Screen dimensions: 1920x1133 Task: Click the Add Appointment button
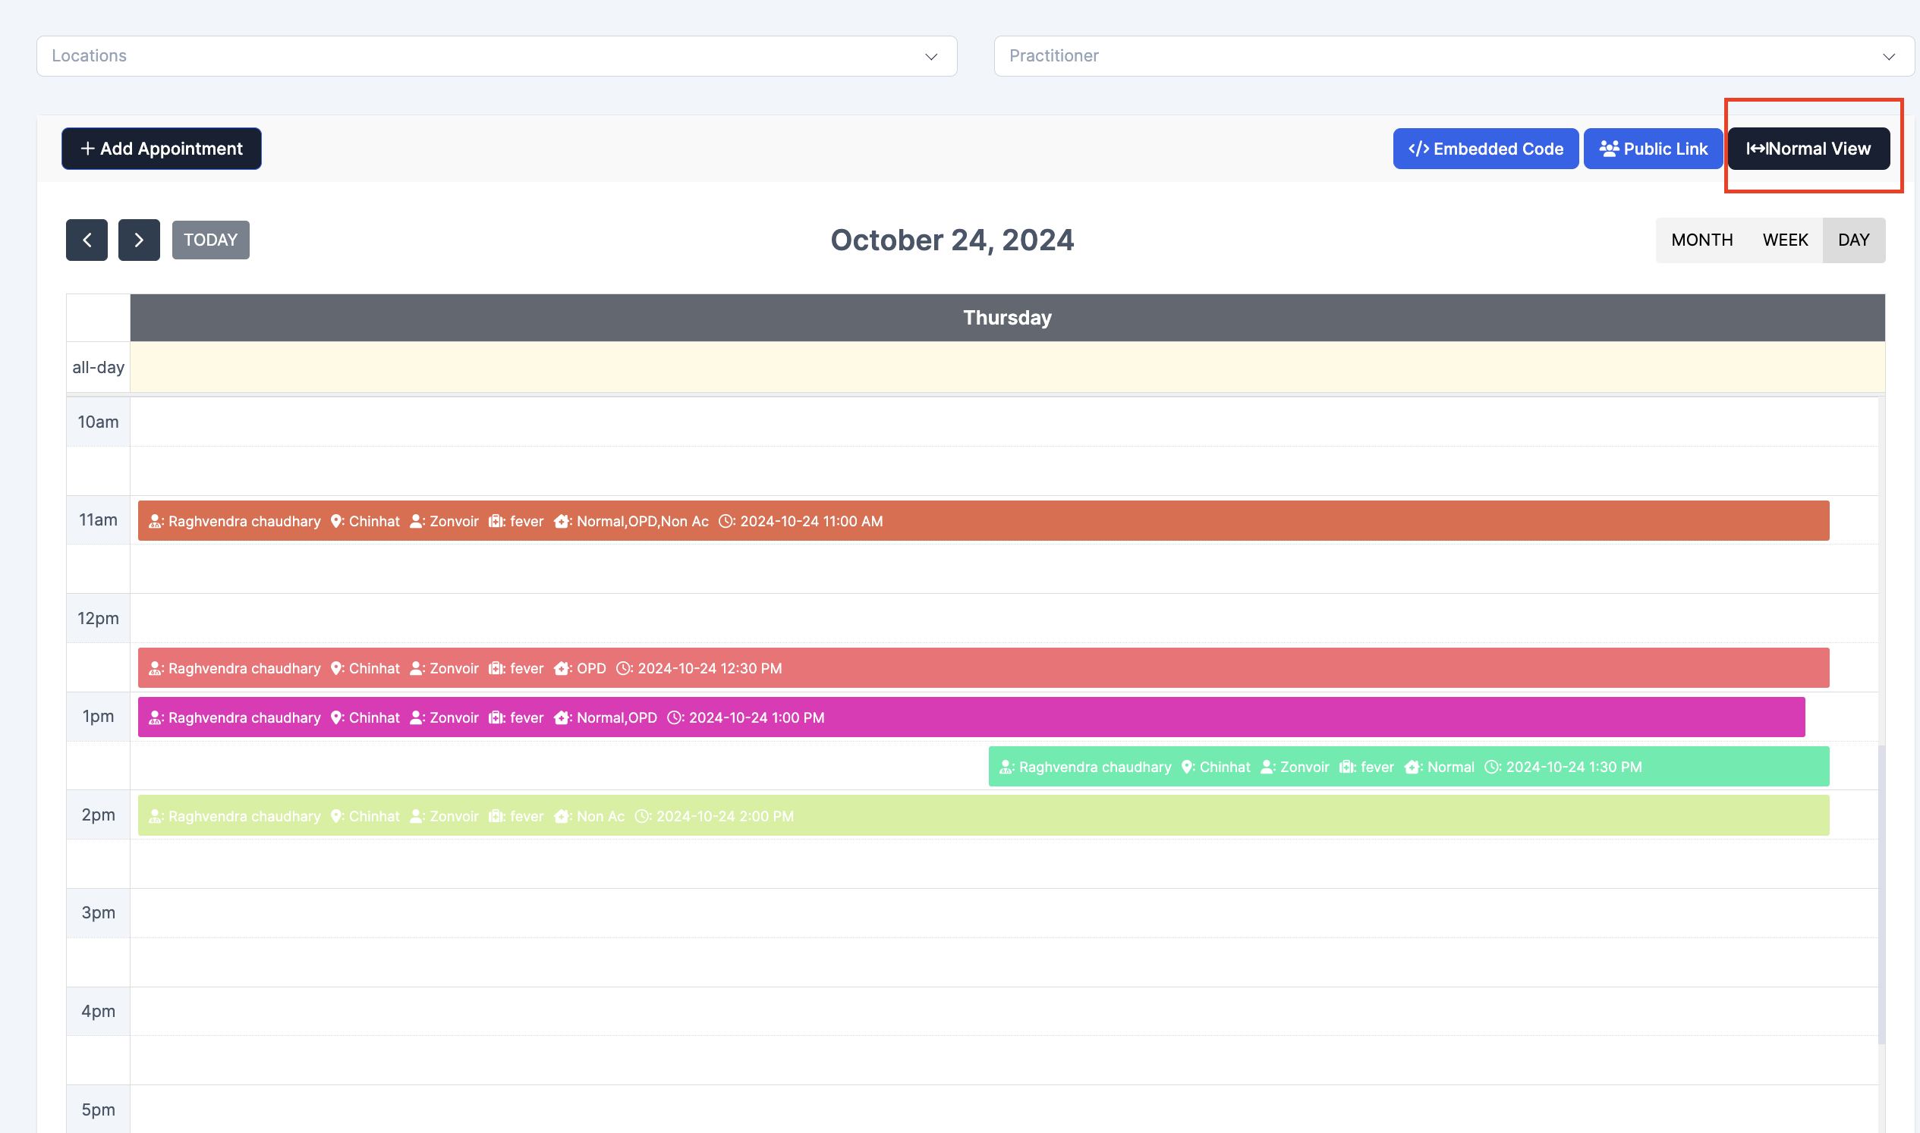point(161,149)
